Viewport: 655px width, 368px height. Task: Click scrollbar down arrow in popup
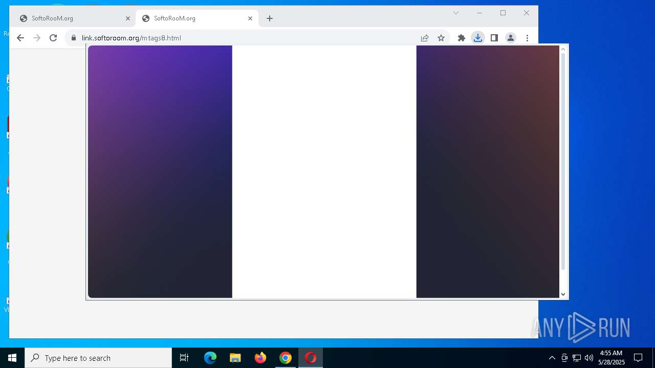click(563, 294)
